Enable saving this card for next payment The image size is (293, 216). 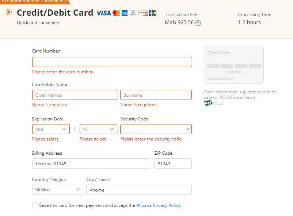click(x=35, y=205)
